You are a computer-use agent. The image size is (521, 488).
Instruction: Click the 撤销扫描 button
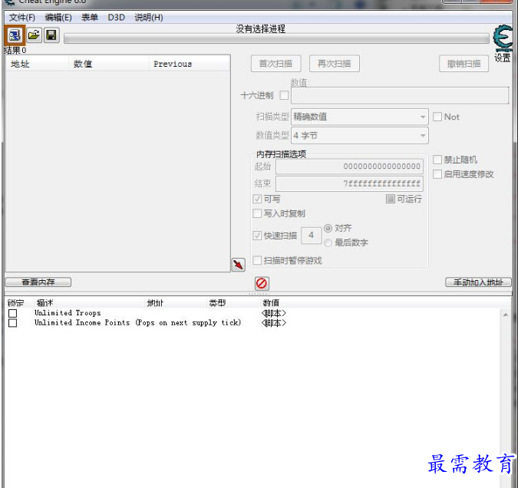click(x=464, y=64)
